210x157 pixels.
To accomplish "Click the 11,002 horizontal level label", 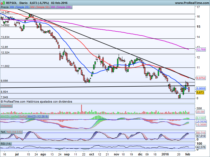I will pyautogui.click(x=5, y=66).
